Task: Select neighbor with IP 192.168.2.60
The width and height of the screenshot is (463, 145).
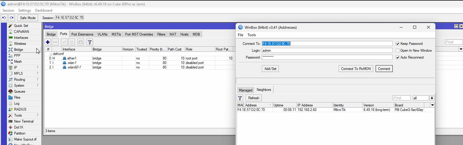Action: tap(336, 110)
